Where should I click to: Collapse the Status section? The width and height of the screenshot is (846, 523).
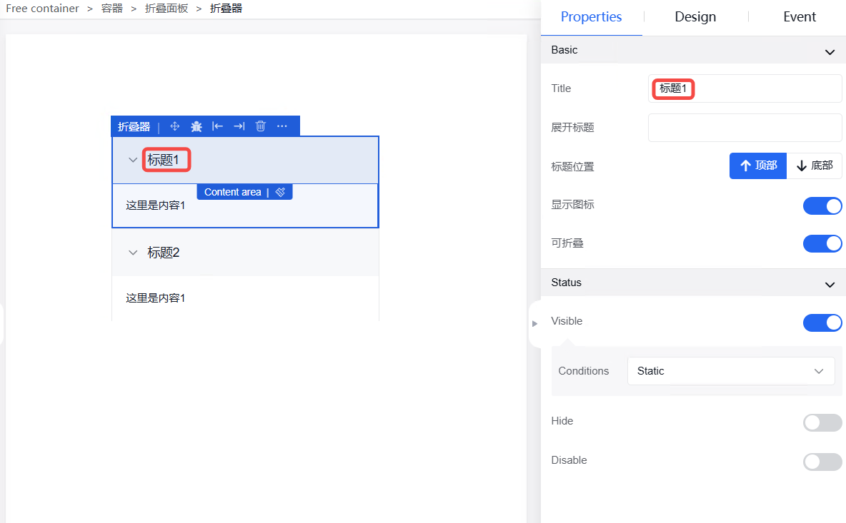[830, 285]
